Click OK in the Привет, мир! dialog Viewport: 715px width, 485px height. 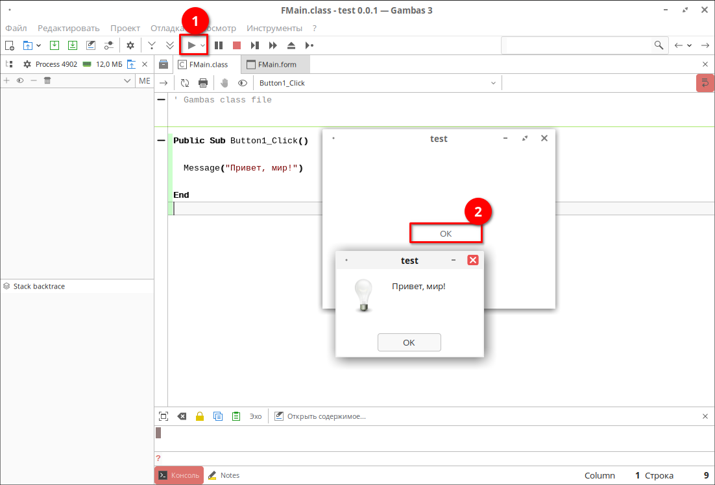(x=409, y=342)
